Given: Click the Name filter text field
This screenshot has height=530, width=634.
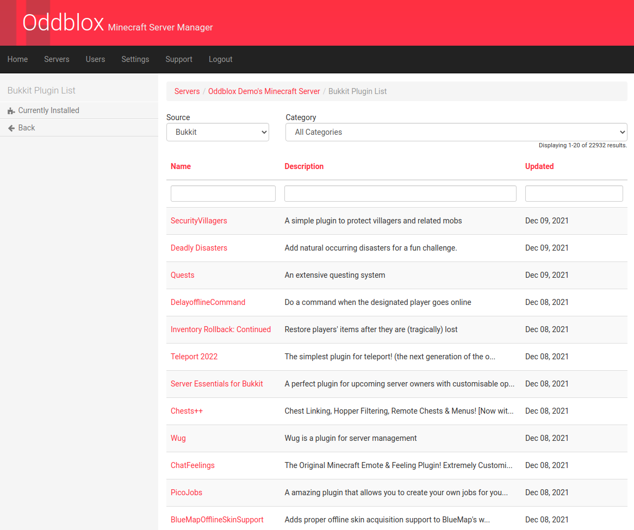Looking at the screenshot, I should tap(223, 194).
